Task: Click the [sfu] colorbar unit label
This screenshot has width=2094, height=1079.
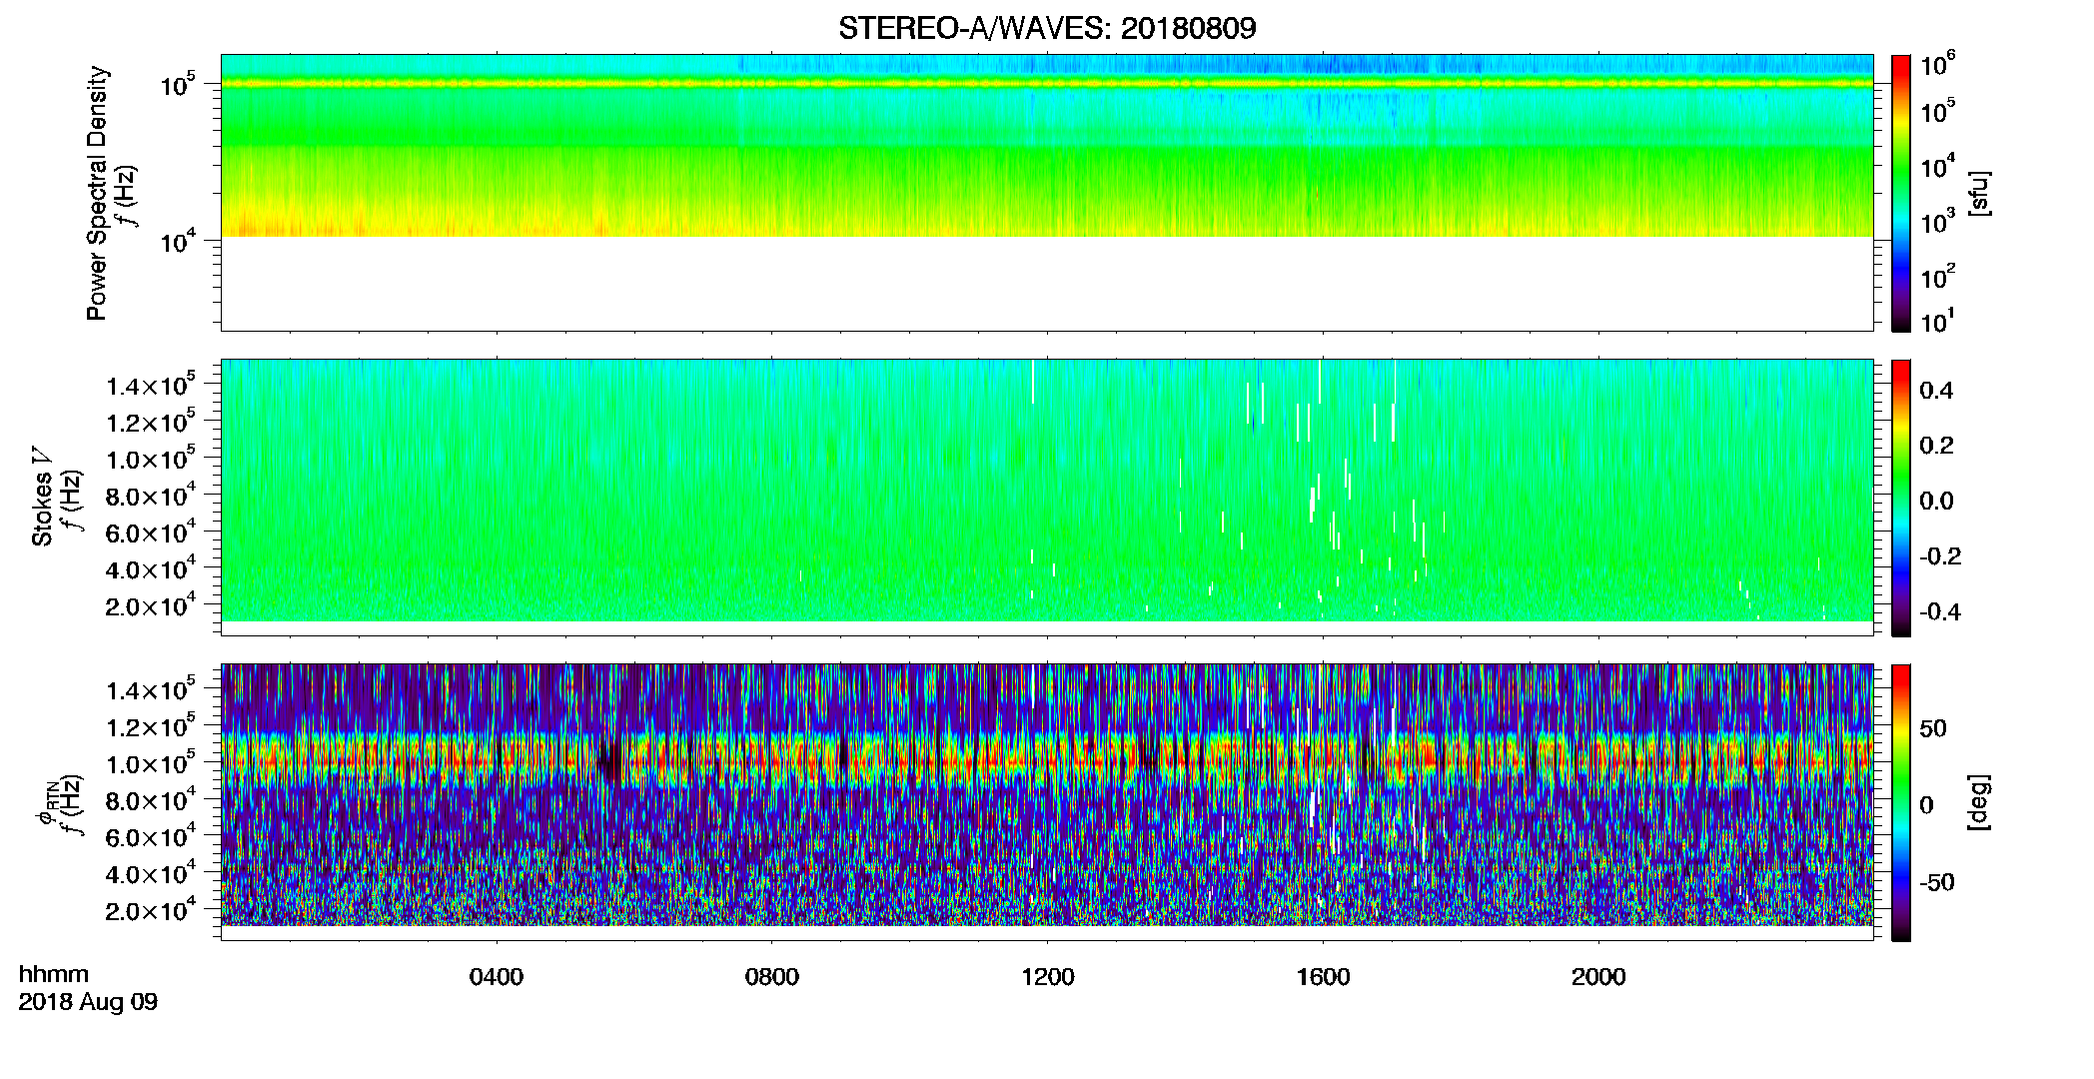Action: [1979, 194]
